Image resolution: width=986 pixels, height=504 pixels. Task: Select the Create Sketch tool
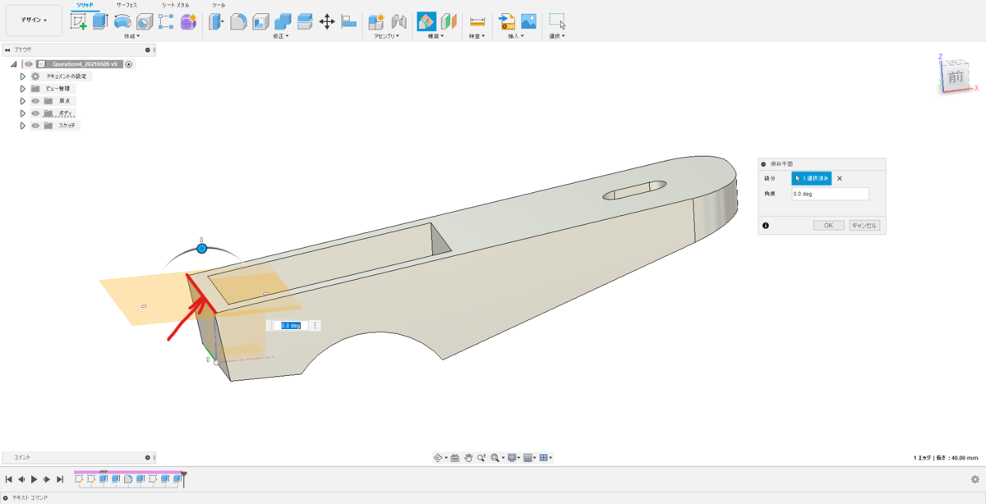pos(79,22)
